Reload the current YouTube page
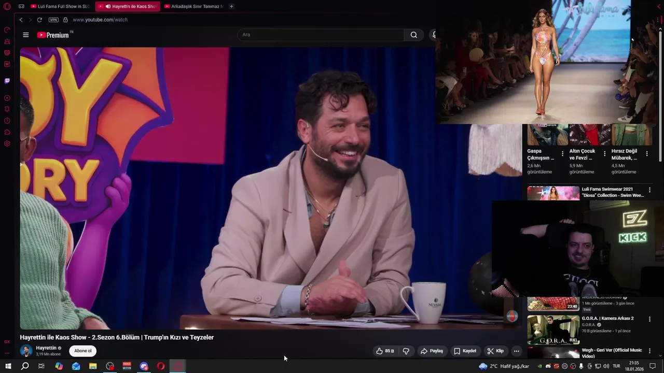 [39, 20]
